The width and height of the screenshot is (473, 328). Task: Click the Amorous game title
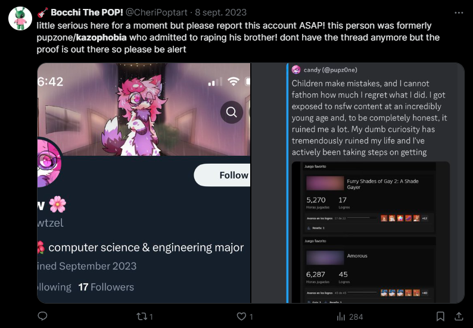pos(357,256)
